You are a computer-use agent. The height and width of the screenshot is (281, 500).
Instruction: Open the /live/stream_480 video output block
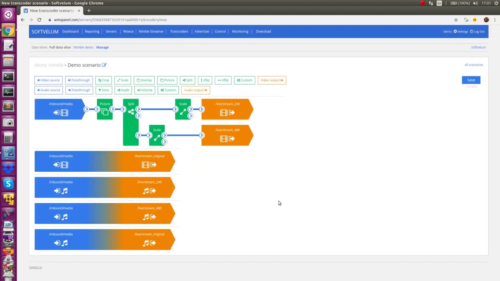tap(227, 135)
